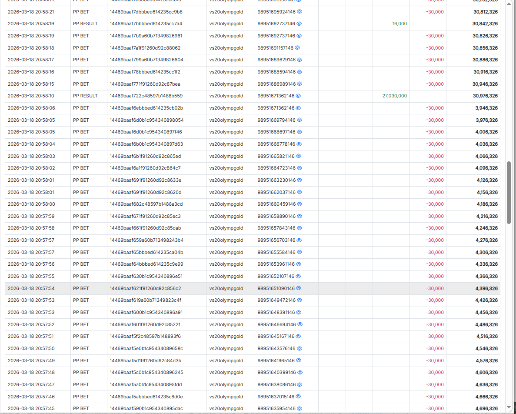This screenshot has height=414, width=516.
Task: Select balance value 30,842,326
Action: [x=485, y=23]
